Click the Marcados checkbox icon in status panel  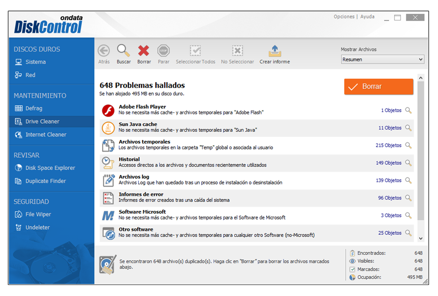coord(352,269)
